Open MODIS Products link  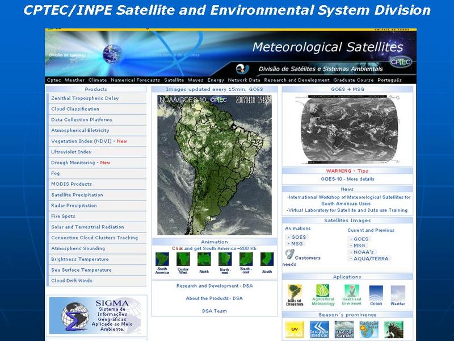[x=96, y=184]
